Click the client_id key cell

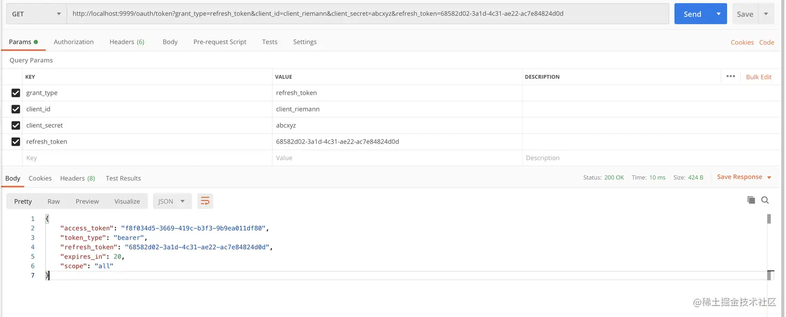click(x=148, y=109)
